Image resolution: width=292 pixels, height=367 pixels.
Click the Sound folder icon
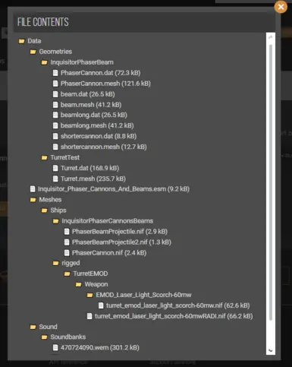click(x=33, y=327)
